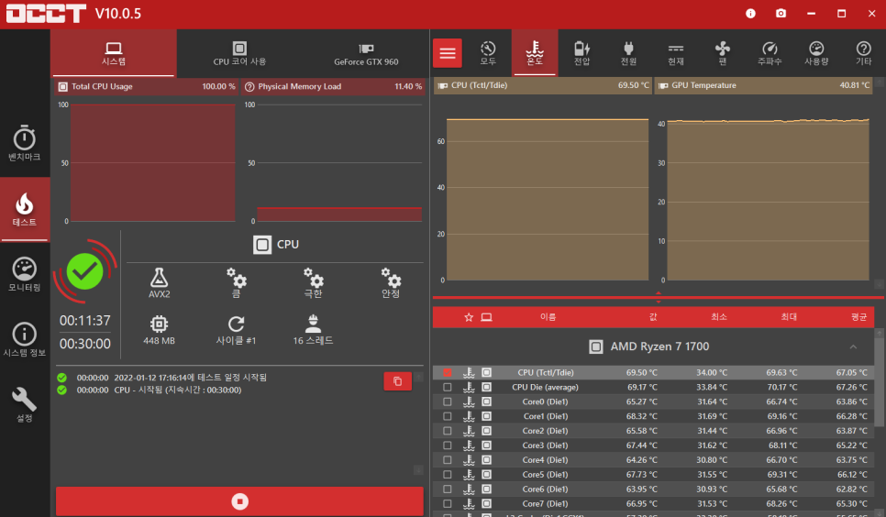Screen dimensions: 886x517
Task: Click the CPU test heading icon
Action: click(262, 245)
